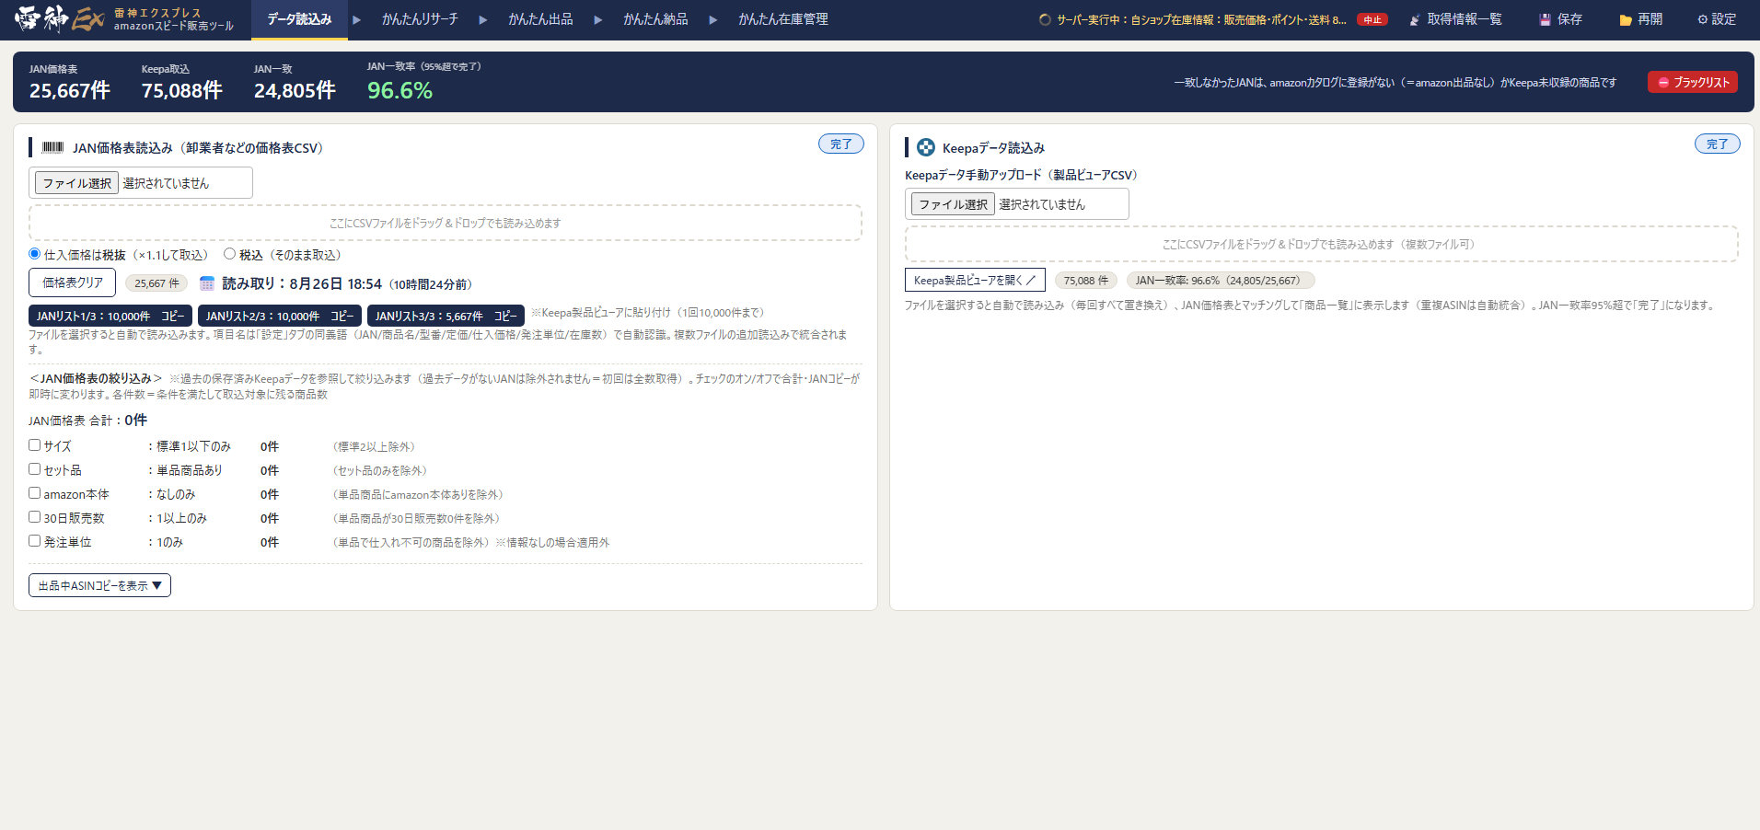
Task: Tick the 30日販売数 checkbox
Action: [x=34, y=517]
